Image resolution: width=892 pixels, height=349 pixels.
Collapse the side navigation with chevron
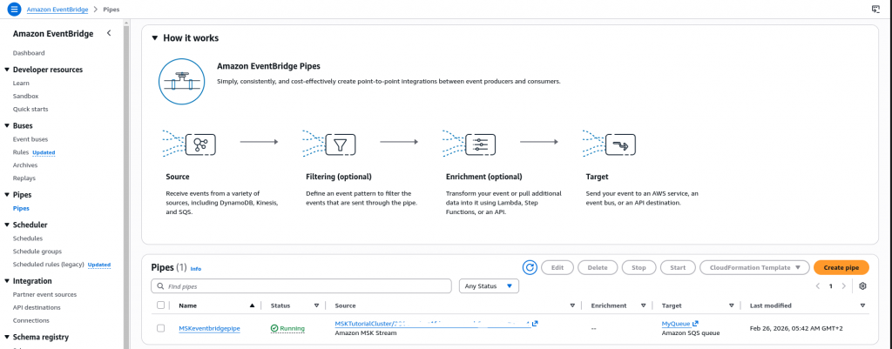pos(109,33)
